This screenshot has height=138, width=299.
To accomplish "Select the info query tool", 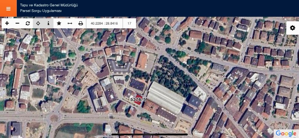I will tap(48, 23).
